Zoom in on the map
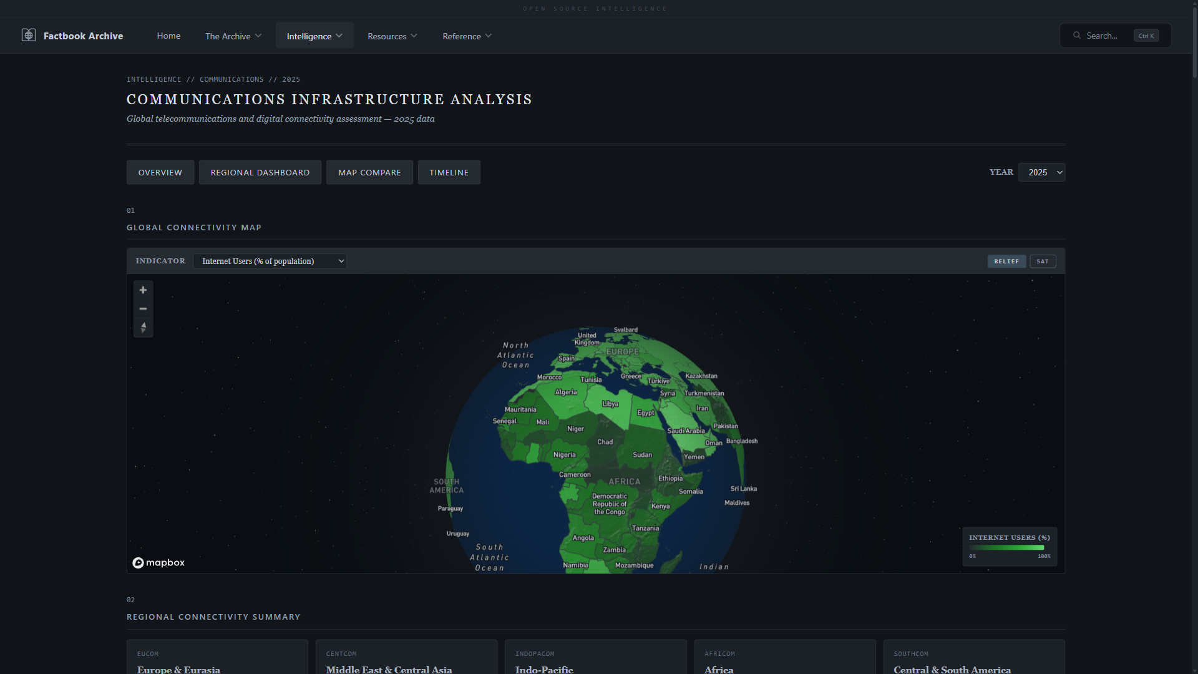Screen dimensions: 1198x674 (143, 290)
